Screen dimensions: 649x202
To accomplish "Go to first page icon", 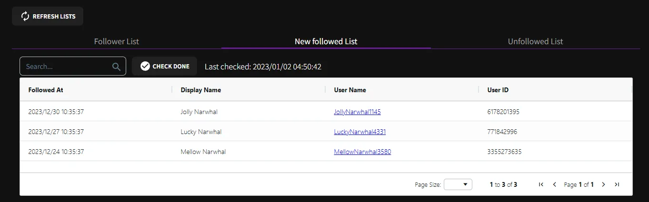I will [x=541, y=184].
